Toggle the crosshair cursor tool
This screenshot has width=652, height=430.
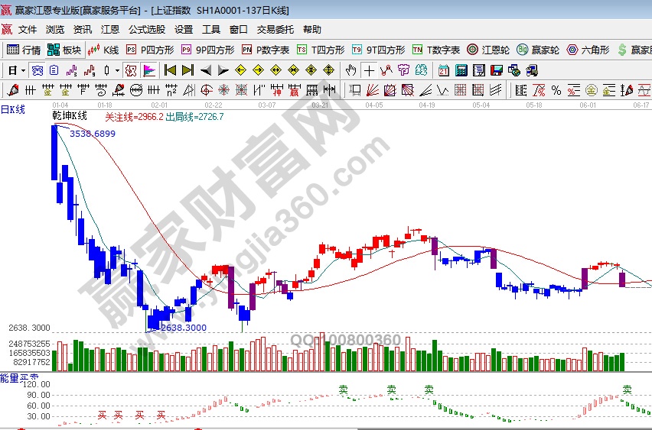pyautogui.click(x=370, y=70)
